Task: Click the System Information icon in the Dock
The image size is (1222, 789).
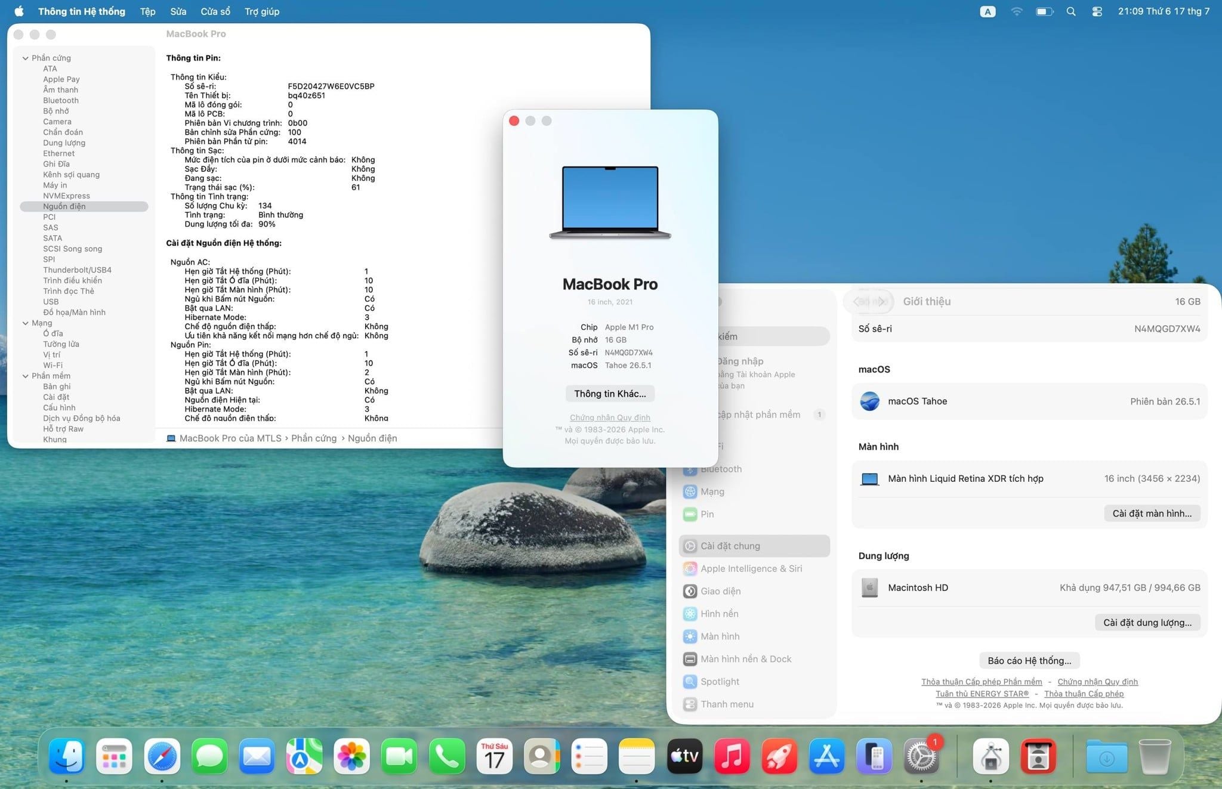Action: pyautogui.click(x=991, y=756)
